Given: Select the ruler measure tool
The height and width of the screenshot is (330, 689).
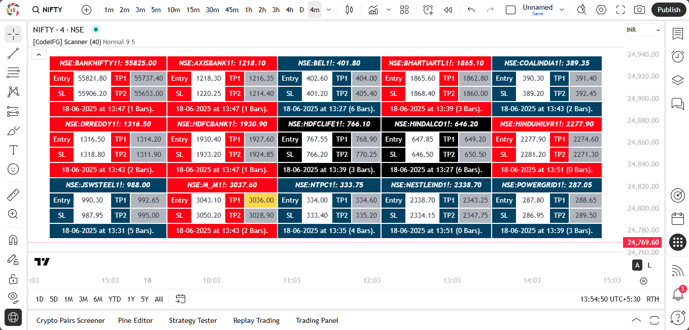Looking at the screenshot, I should [x=13, y=194].
